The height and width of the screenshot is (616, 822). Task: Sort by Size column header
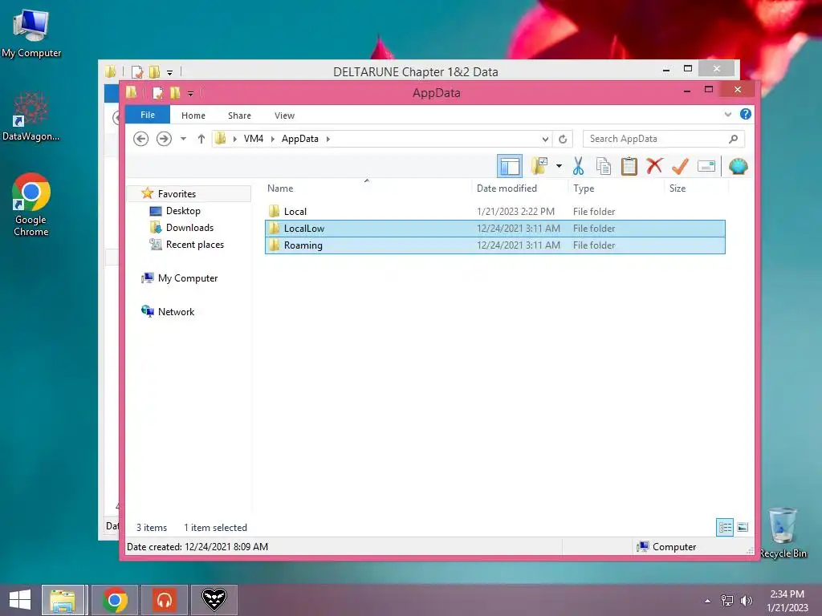(x=678, y=188)
